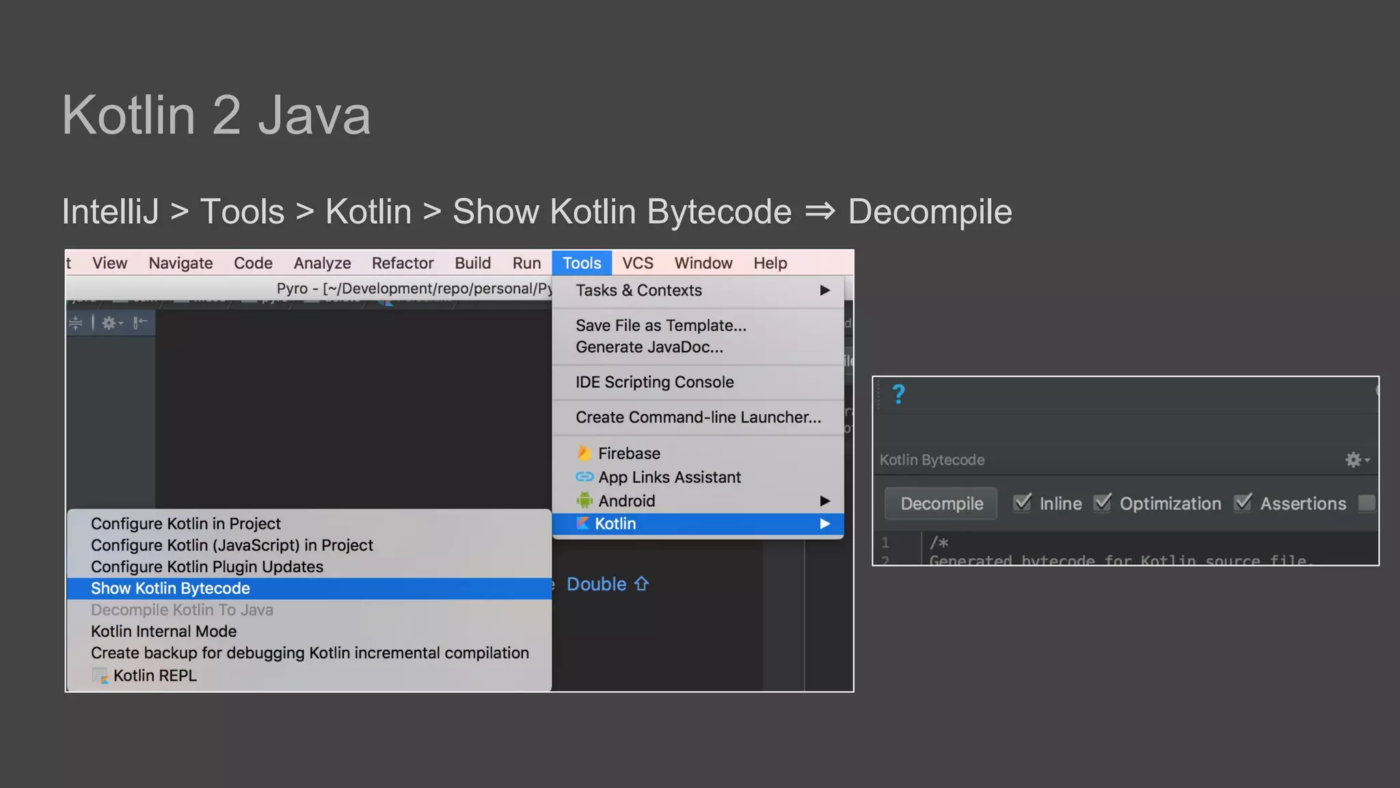Choose Show Kotlin Bytecode

pos(309,588)
